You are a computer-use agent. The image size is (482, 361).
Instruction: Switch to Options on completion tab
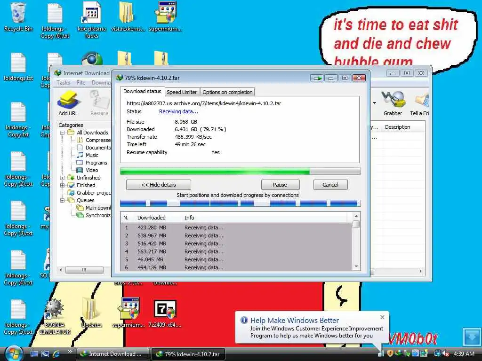pyautogui.click(x=227, y=92)
